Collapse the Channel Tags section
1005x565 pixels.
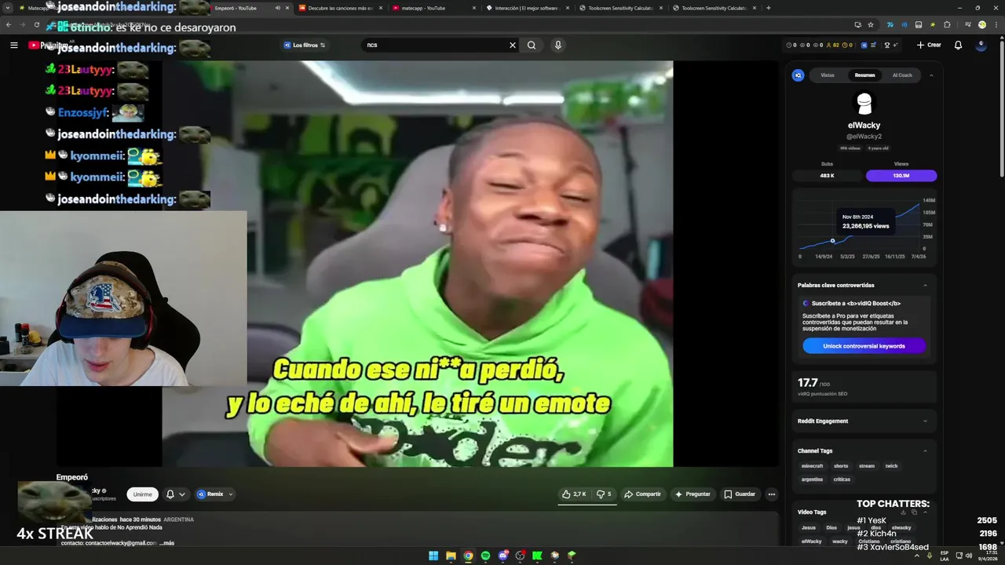925,451
